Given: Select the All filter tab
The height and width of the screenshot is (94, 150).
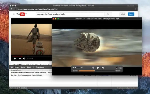Looking at the screenshot, I should 12,67.
